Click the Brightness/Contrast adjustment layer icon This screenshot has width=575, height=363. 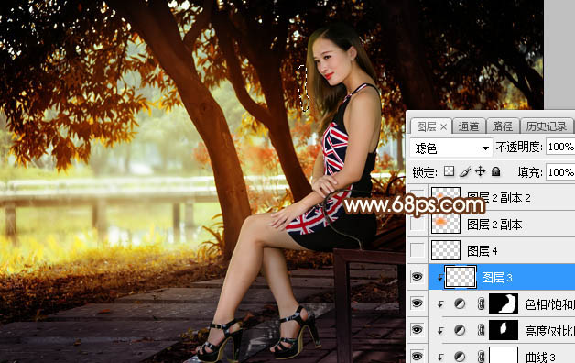(x=460, y=330)
